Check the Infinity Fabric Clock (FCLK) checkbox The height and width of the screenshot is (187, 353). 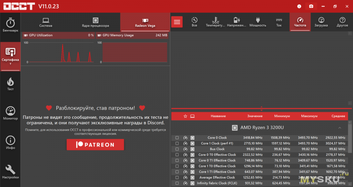click(177, 183)
